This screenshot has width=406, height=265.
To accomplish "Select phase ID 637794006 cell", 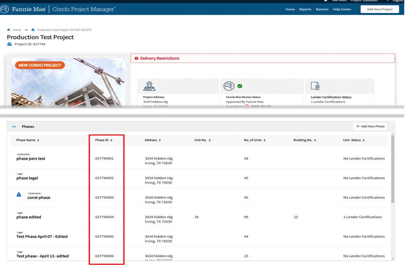I will (x=104, y=256).
